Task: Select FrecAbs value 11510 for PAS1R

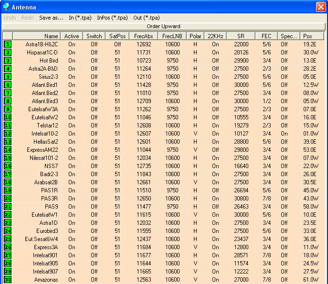Action: pyautogui.click(x=144, y=190)
